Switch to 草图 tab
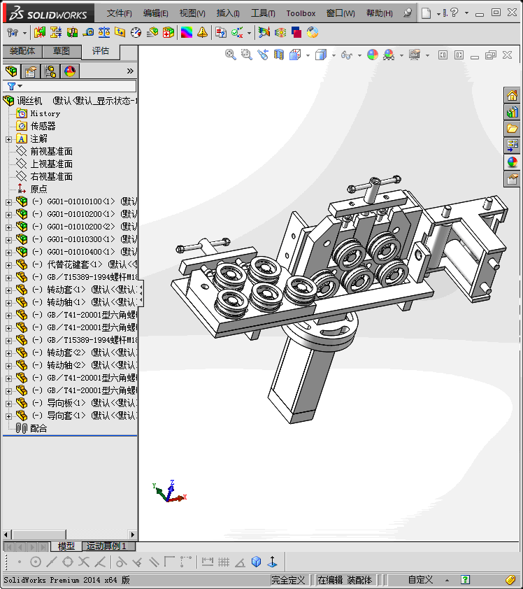Viewport: 523px width, 589px height. pyautogui.click(x=62, y=51)
